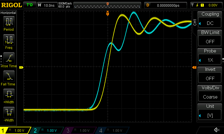Click the D delay 0.00000000ps readout
The width and height of the screenshot is (224, 134).
[165, 5]
